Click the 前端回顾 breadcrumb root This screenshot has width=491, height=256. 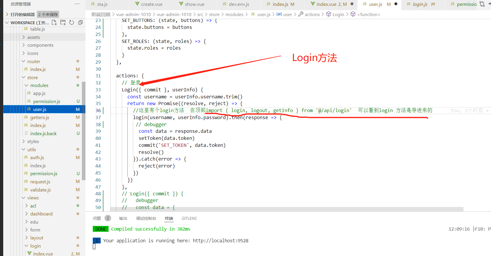click(101, 14)
